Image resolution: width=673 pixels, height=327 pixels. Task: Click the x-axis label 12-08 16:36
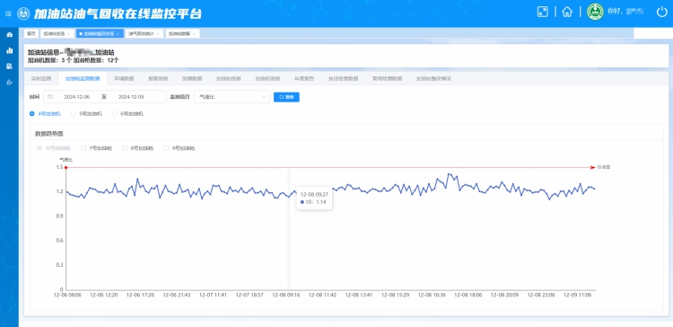click(x=432, y=296)
